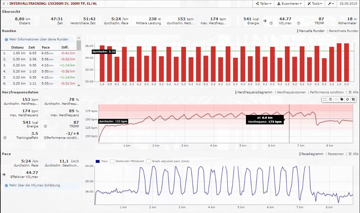
Task: Click the help icon beside VO2max in overview
Action: point(271,23)
